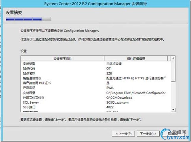
Task: Select the SSB 端口 row label
Action: pos(29,107)
